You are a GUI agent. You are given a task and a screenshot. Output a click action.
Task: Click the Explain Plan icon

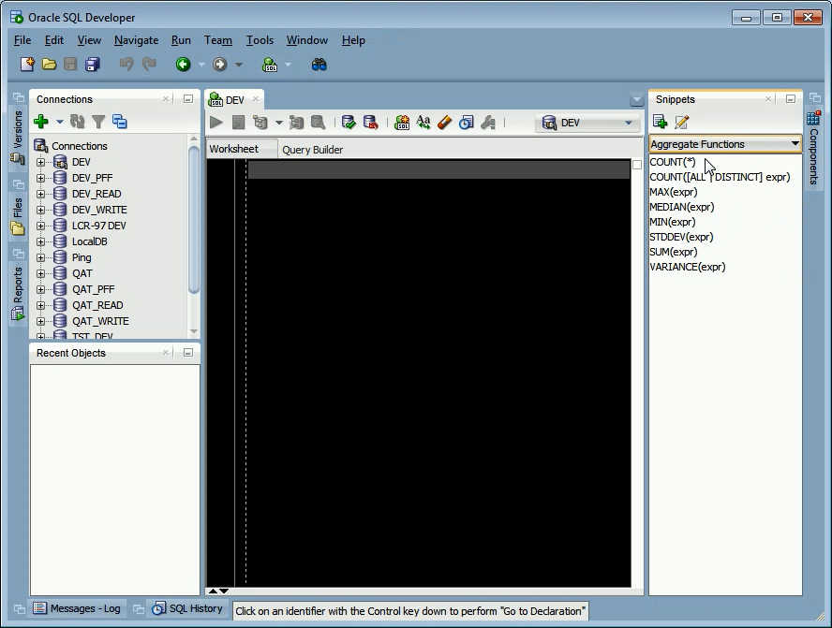(x=260, y=123)
